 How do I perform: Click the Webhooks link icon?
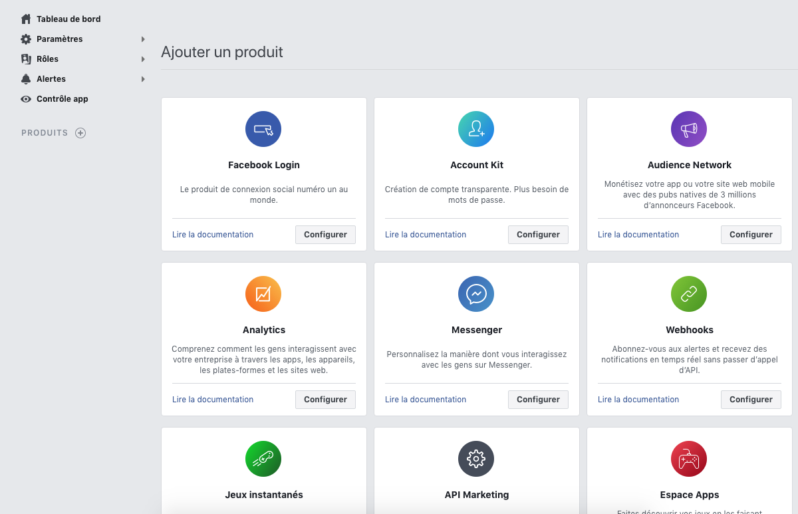tap(689, 294)
